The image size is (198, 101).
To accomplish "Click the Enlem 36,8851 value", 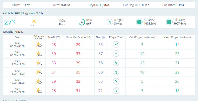I will click(65, 5).
